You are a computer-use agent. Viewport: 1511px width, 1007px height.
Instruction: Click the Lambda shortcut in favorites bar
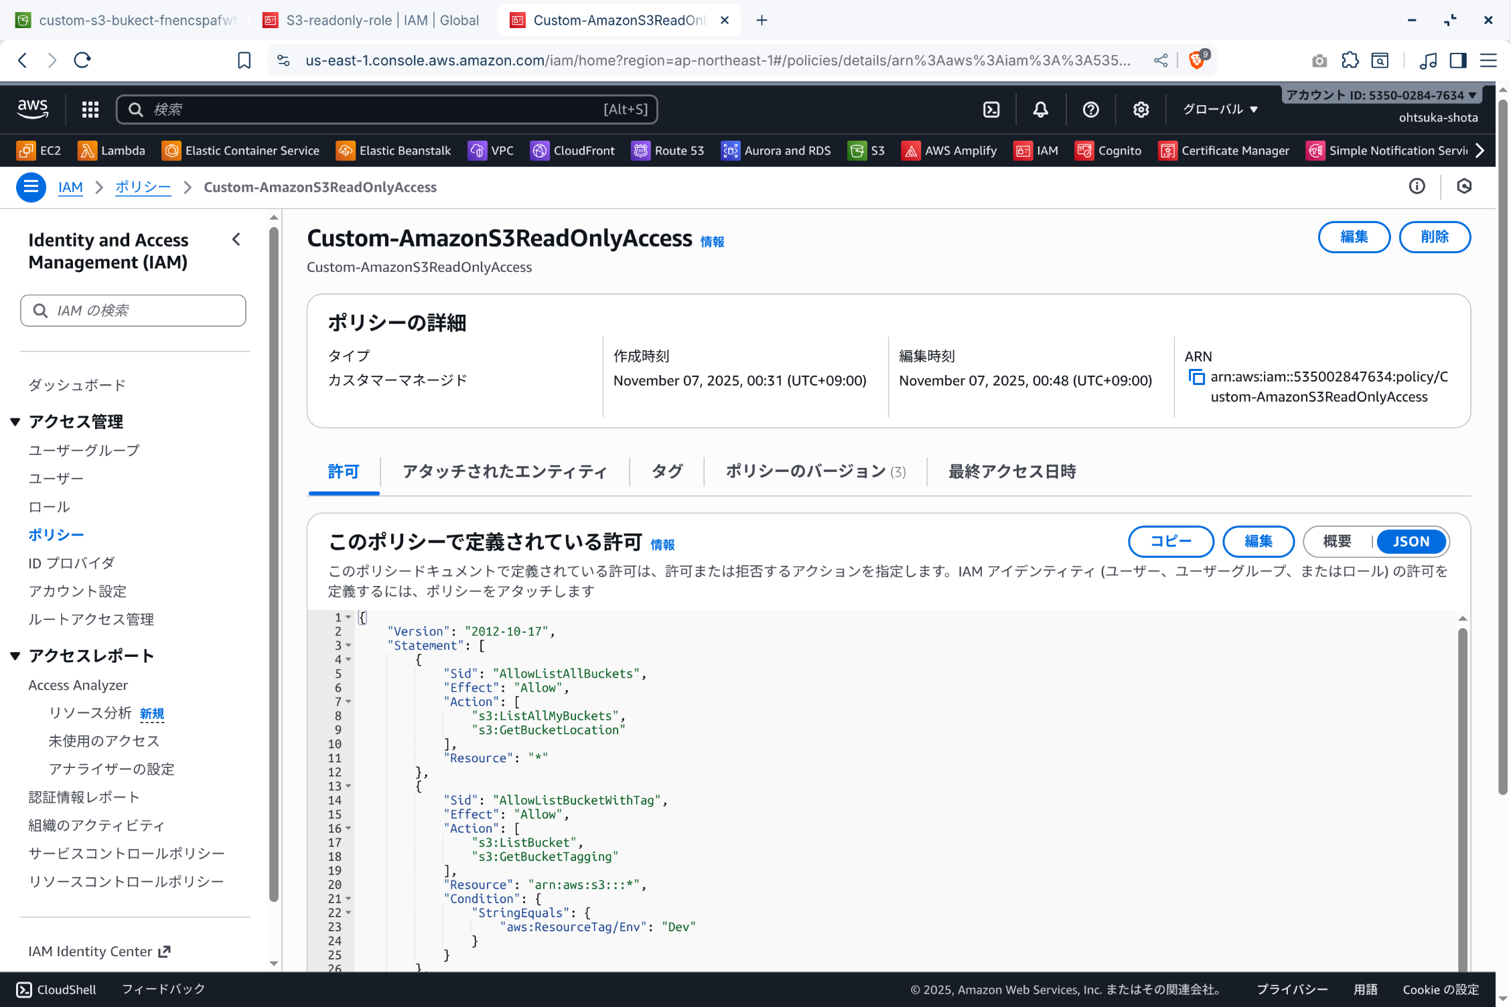[111, 151]
